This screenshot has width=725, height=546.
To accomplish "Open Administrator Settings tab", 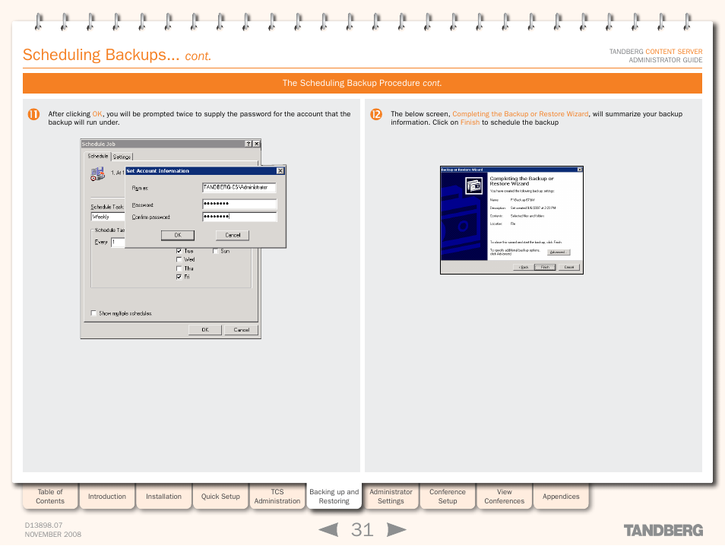I will pos(391,497).
